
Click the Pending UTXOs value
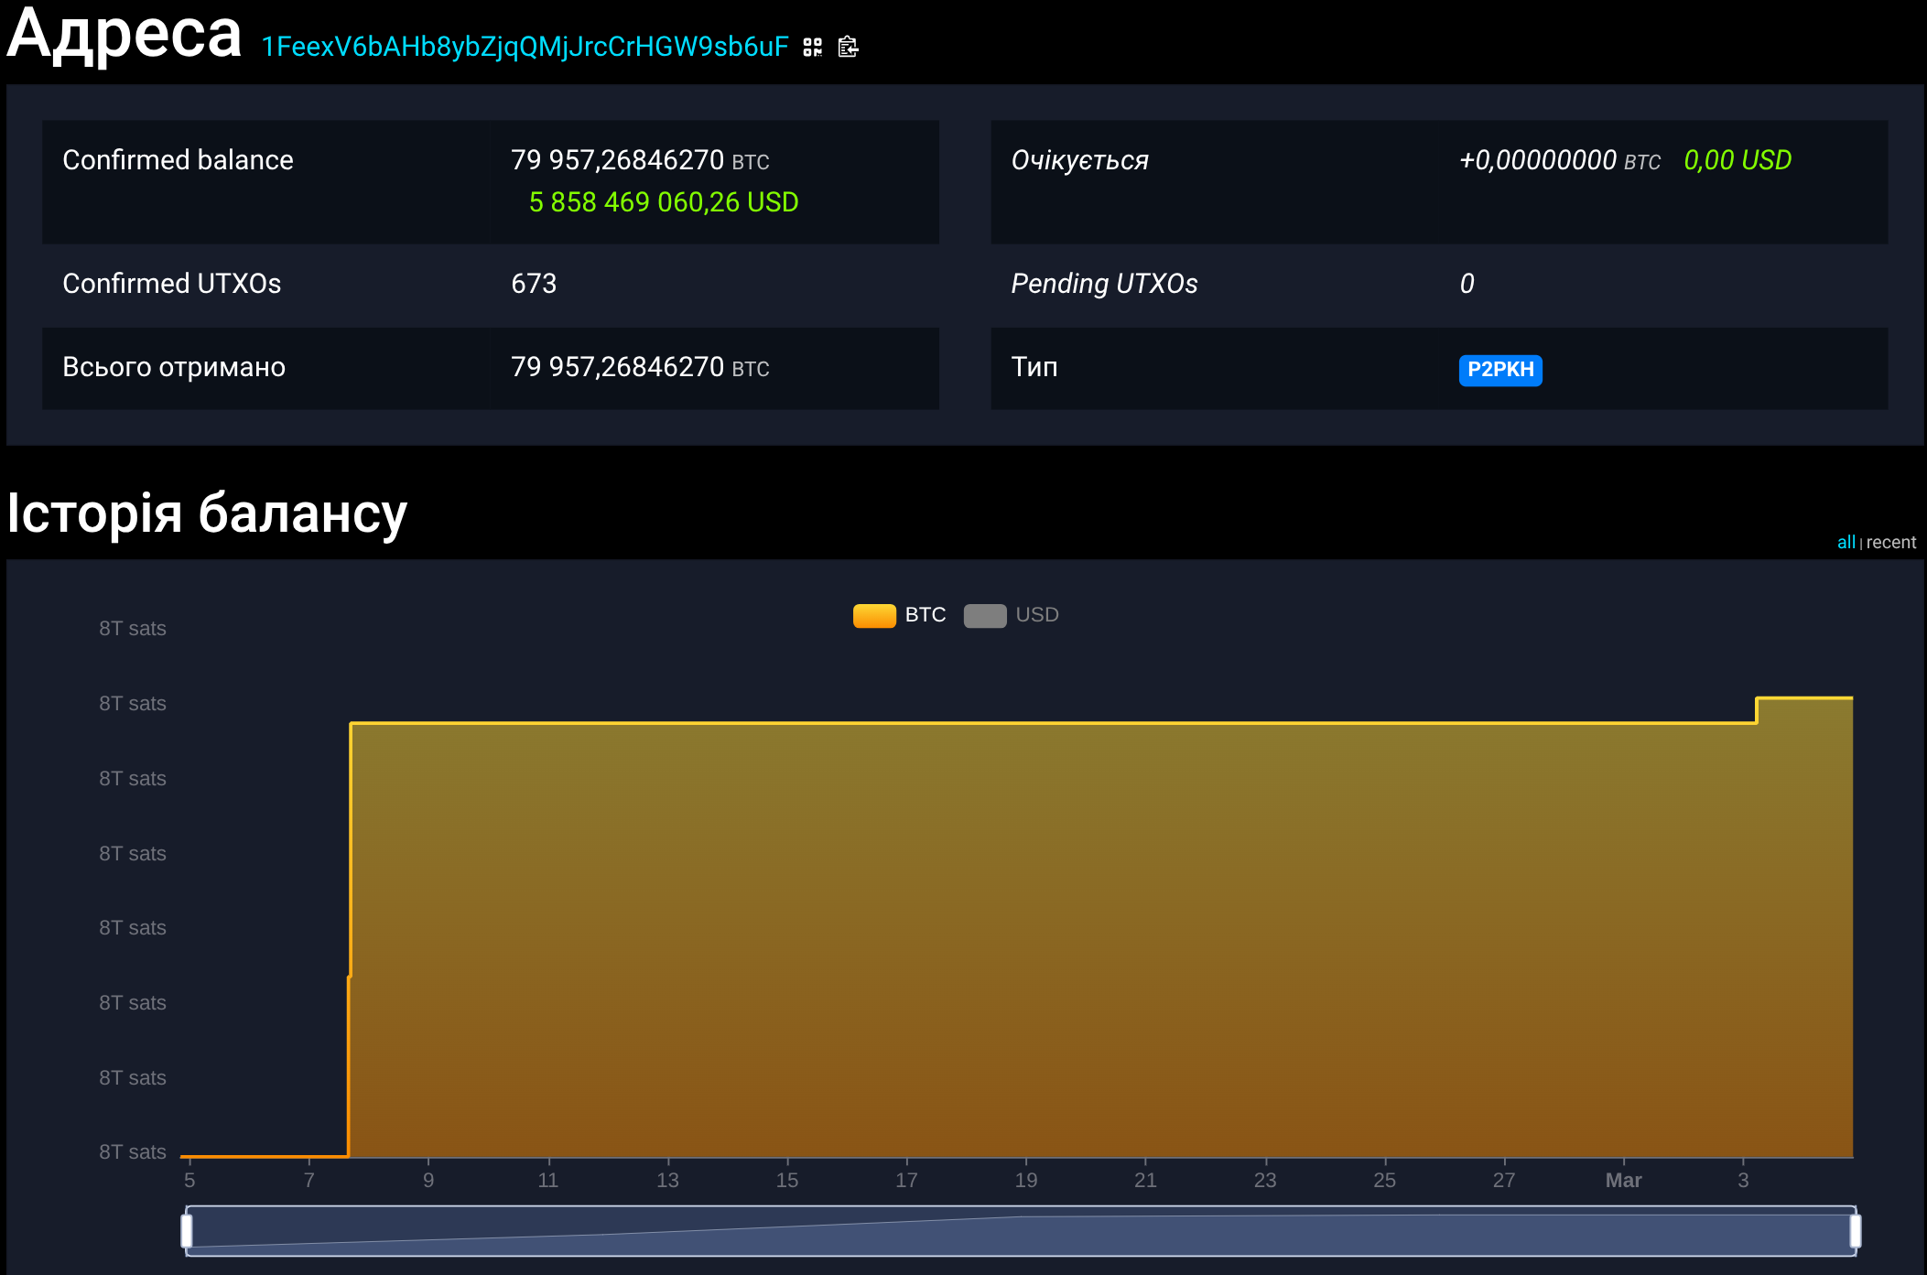click(1467, 284)
